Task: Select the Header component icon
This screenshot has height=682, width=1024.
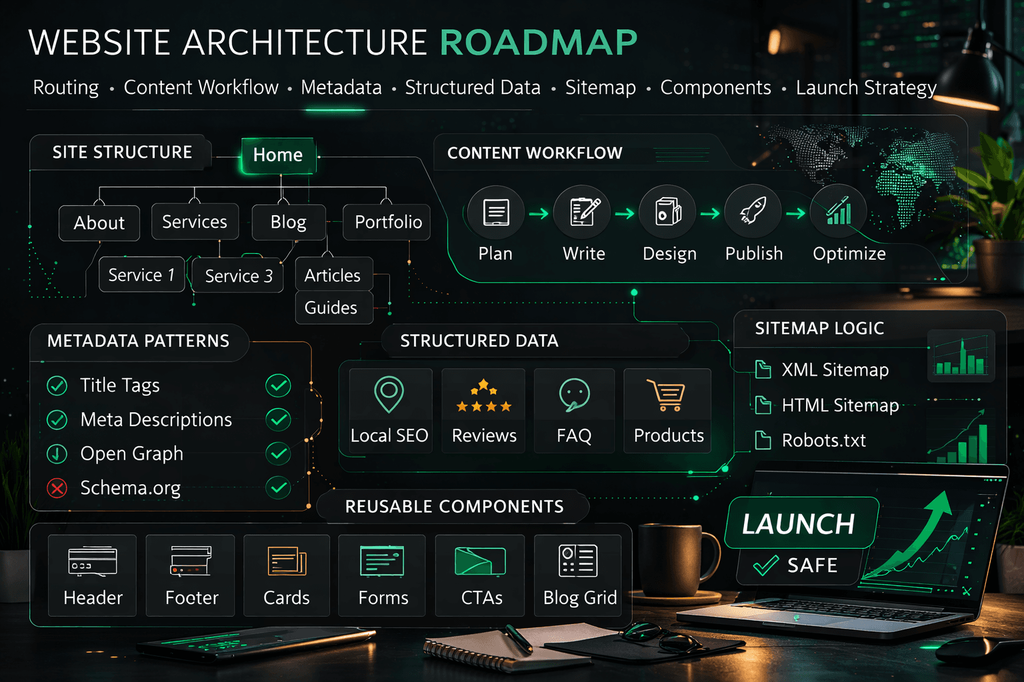Action: 92,563
